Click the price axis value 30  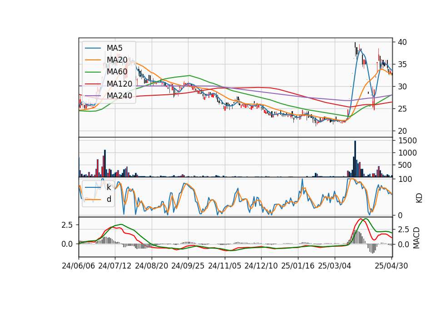pos(402,87)
